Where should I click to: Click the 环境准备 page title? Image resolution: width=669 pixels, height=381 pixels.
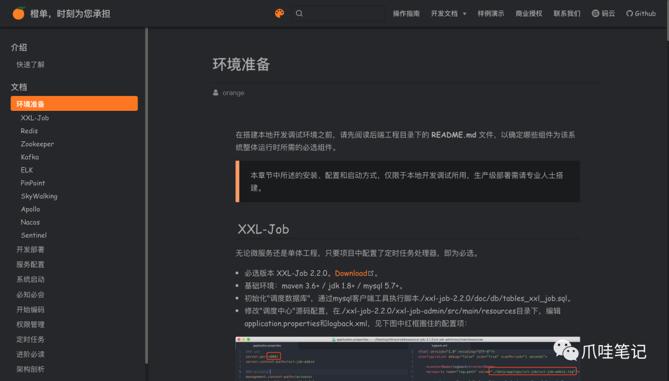241,64
